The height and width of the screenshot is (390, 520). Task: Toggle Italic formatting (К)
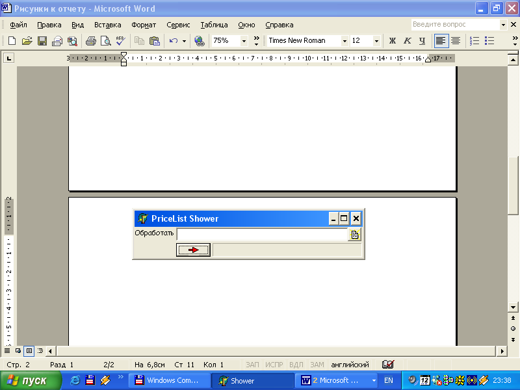[x=408, y=41]
